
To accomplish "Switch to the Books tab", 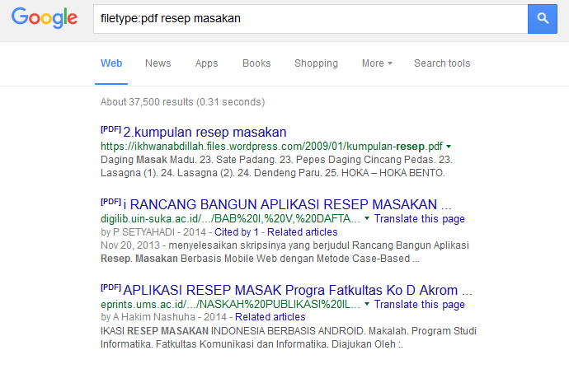I will coord(256,63).
